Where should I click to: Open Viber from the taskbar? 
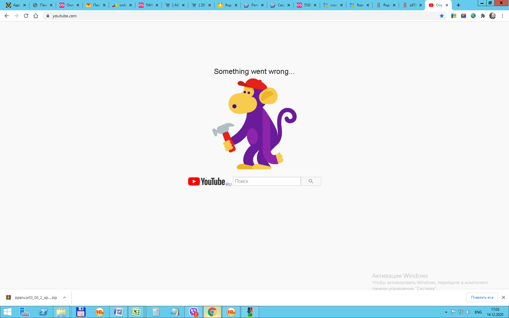tap(194, 312)
